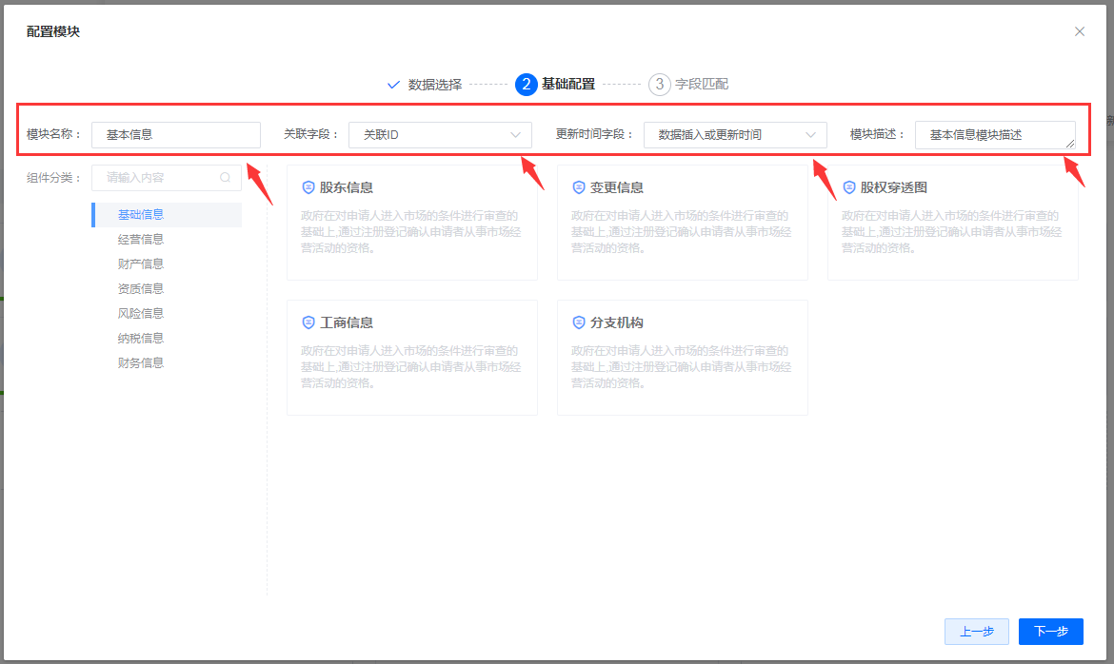
Task: Click the 模块描述 textarea resize handle
Action: 1070,144
